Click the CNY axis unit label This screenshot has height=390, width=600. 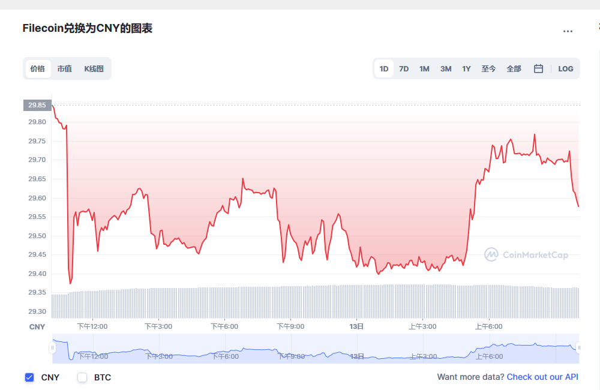click(x=37, y=327)
